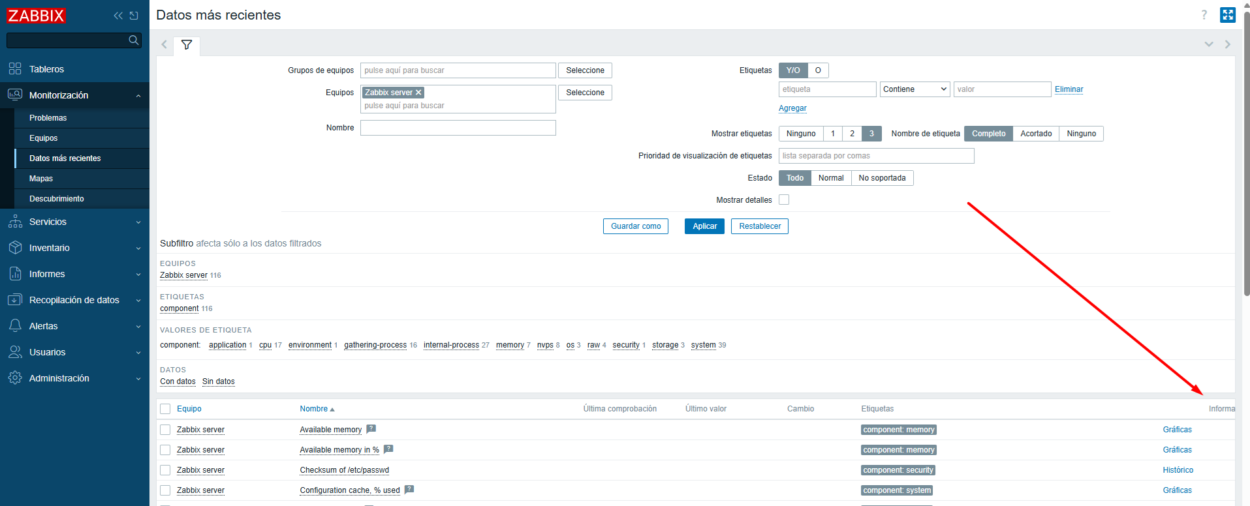The width and height of the screenshot is (1250, 506).
Task: Open the Contiene tag operator dropdown
Action: coord(915,89)
